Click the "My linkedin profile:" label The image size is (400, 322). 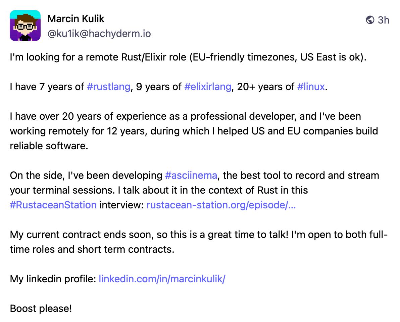tap(53, 279)
